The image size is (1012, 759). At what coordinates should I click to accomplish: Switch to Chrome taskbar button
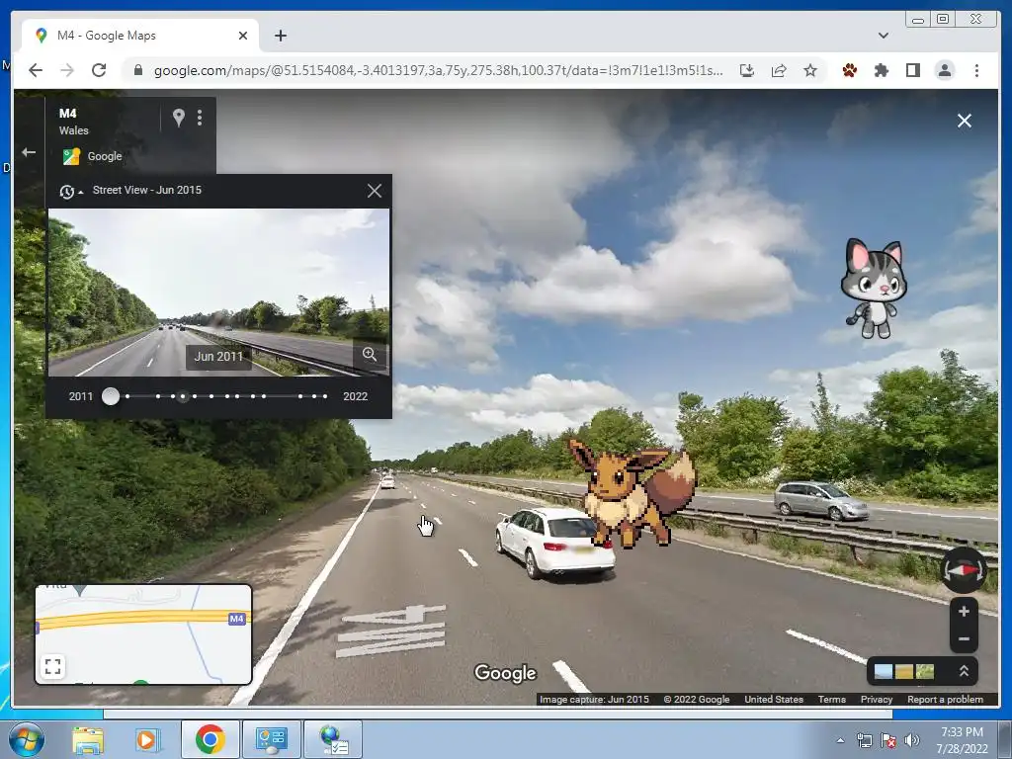[x=210, y=739]
